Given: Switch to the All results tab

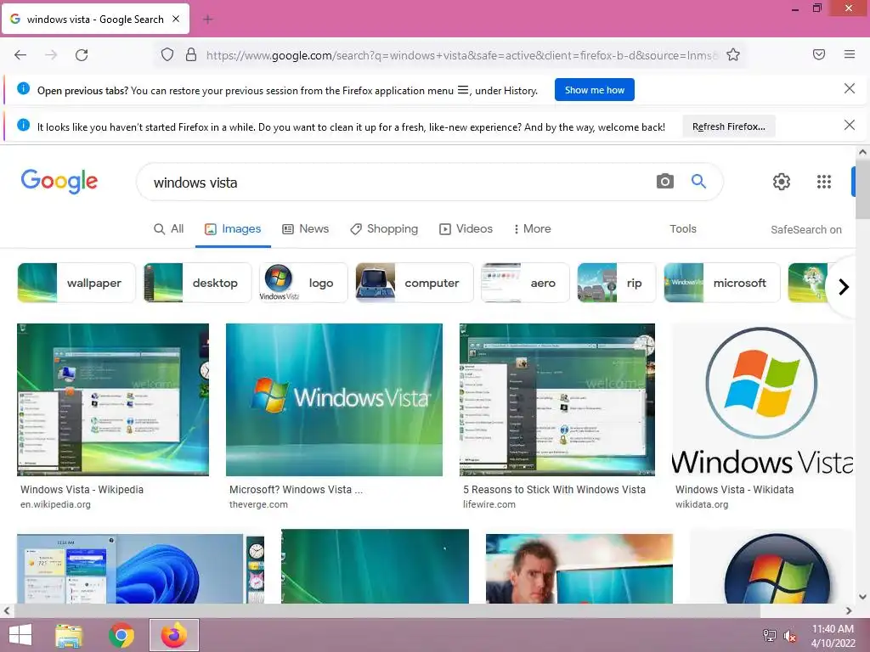Looking at the screenshot, I should [169, 229].
